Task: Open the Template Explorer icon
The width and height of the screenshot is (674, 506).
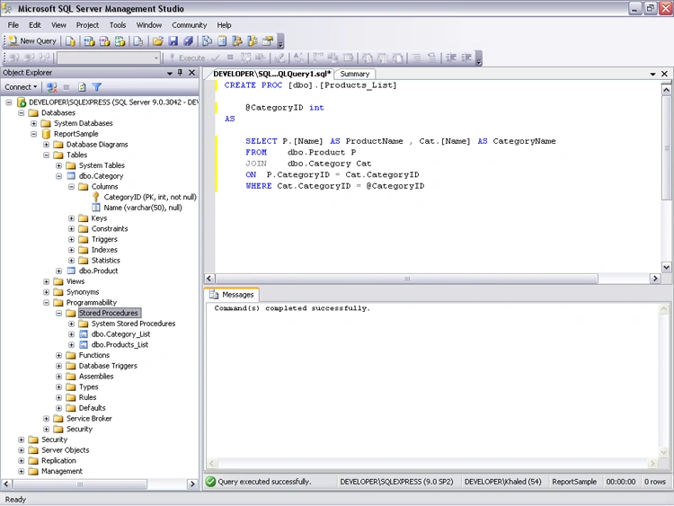Action: (253, 40)
